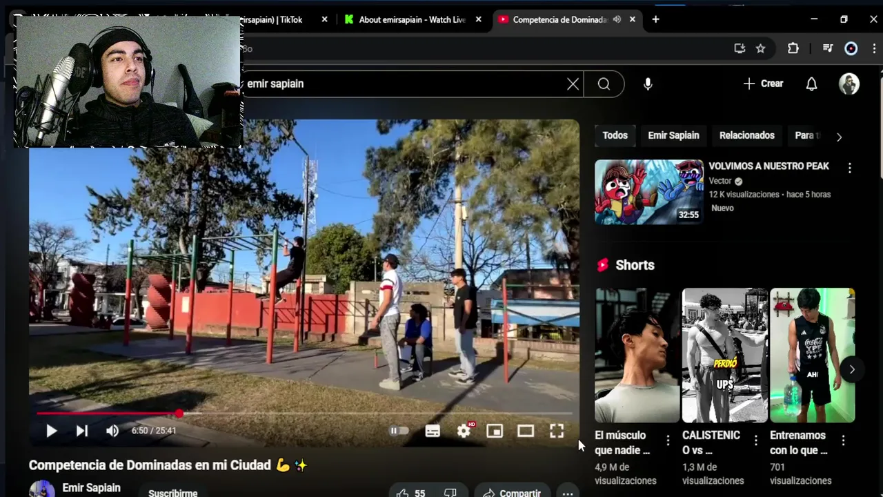Viewport: 883px width, 497px height.
Task: Open the Vector channel link
Action: coord(720,181)
